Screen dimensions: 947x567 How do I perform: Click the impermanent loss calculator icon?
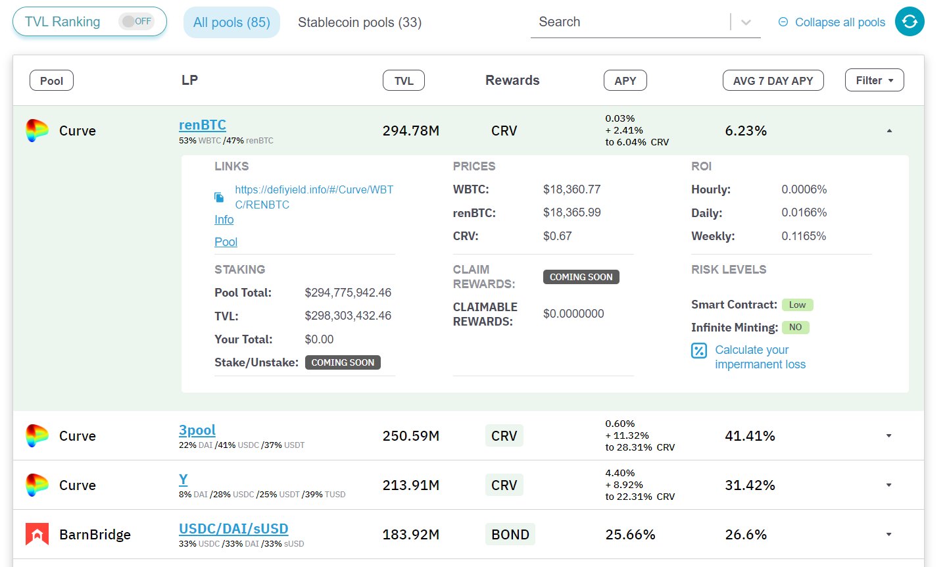click(x=699, y=351)
